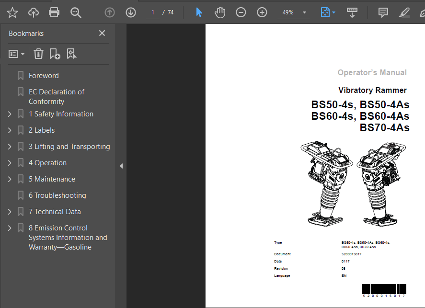Go to previous page arrow
The image size is (425, 308).
pos(110,12)
